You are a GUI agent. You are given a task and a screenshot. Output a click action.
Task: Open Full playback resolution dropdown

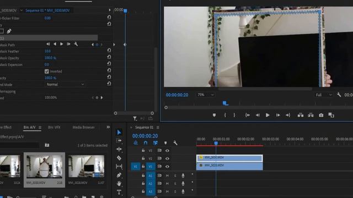(324, 95)
